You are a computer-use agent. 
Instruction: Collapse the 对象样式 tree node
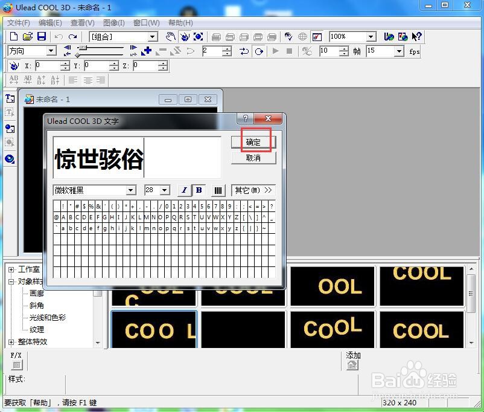click(x=11, y=282)
